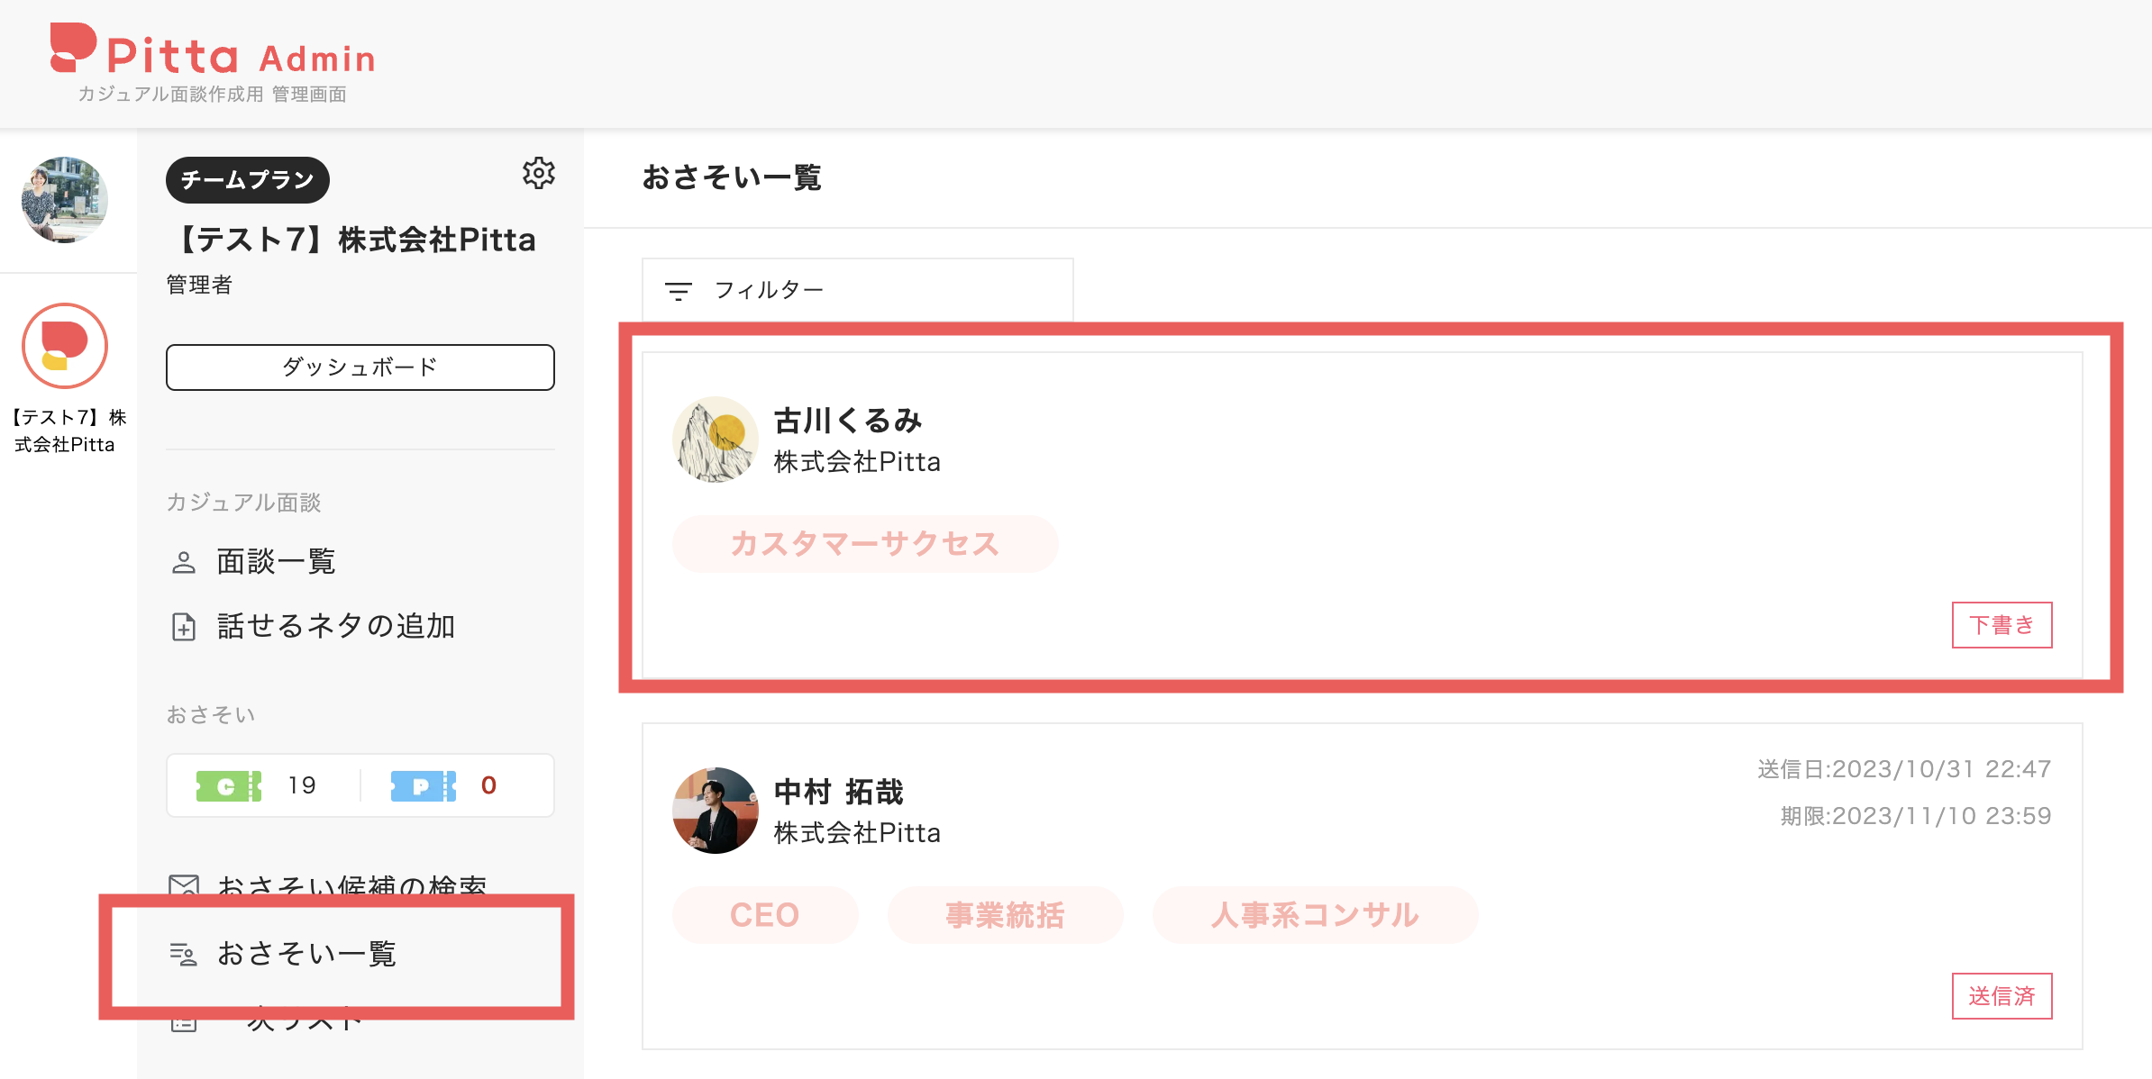Click the list icon beside おさそい一覧
2152x1079 pixels.
184,954
